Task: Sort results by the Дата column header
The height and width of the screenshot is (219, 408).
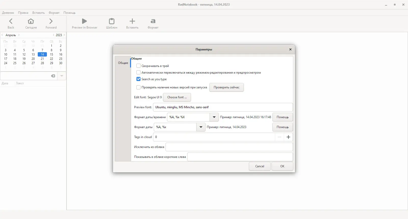Action: coord(5,83)
